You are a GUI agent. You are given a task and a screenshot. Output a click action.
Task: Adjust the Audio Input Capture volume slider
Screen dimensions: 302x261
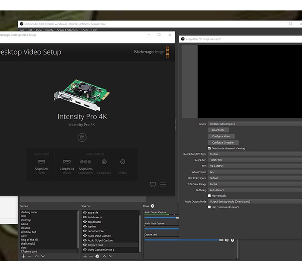click(x=162, y=229)
